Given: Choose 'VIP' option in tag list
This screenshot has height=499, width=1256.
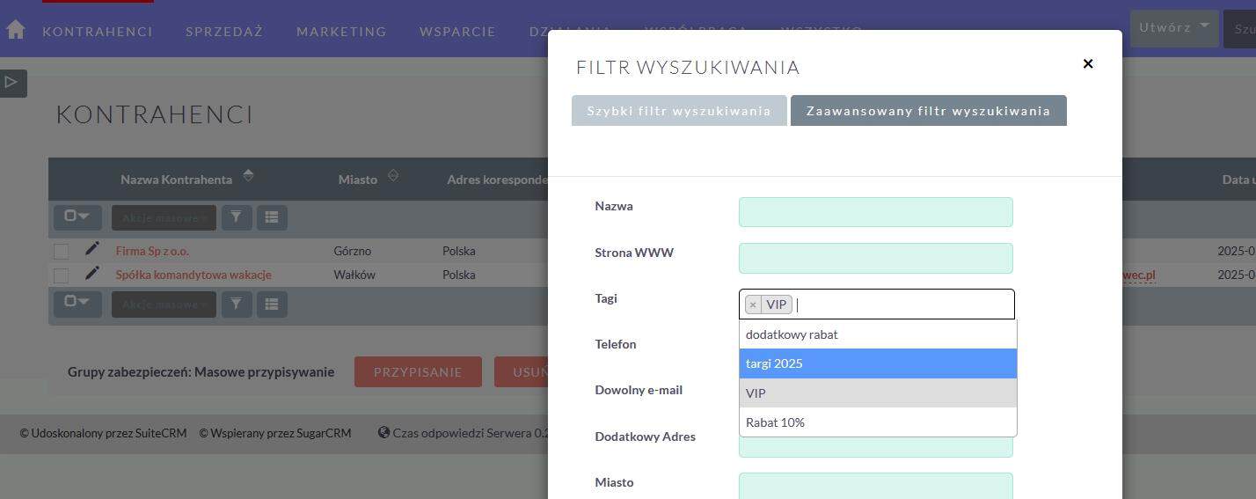Looking at the screenshot, I should coord(878,393).
